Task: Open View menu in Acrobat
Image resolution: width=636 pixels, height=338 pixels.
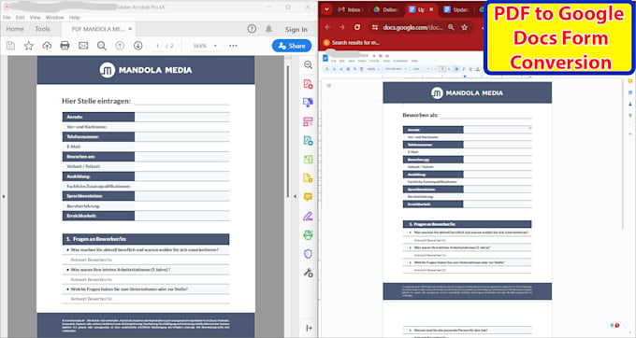Action: click(x=35, y=18)
